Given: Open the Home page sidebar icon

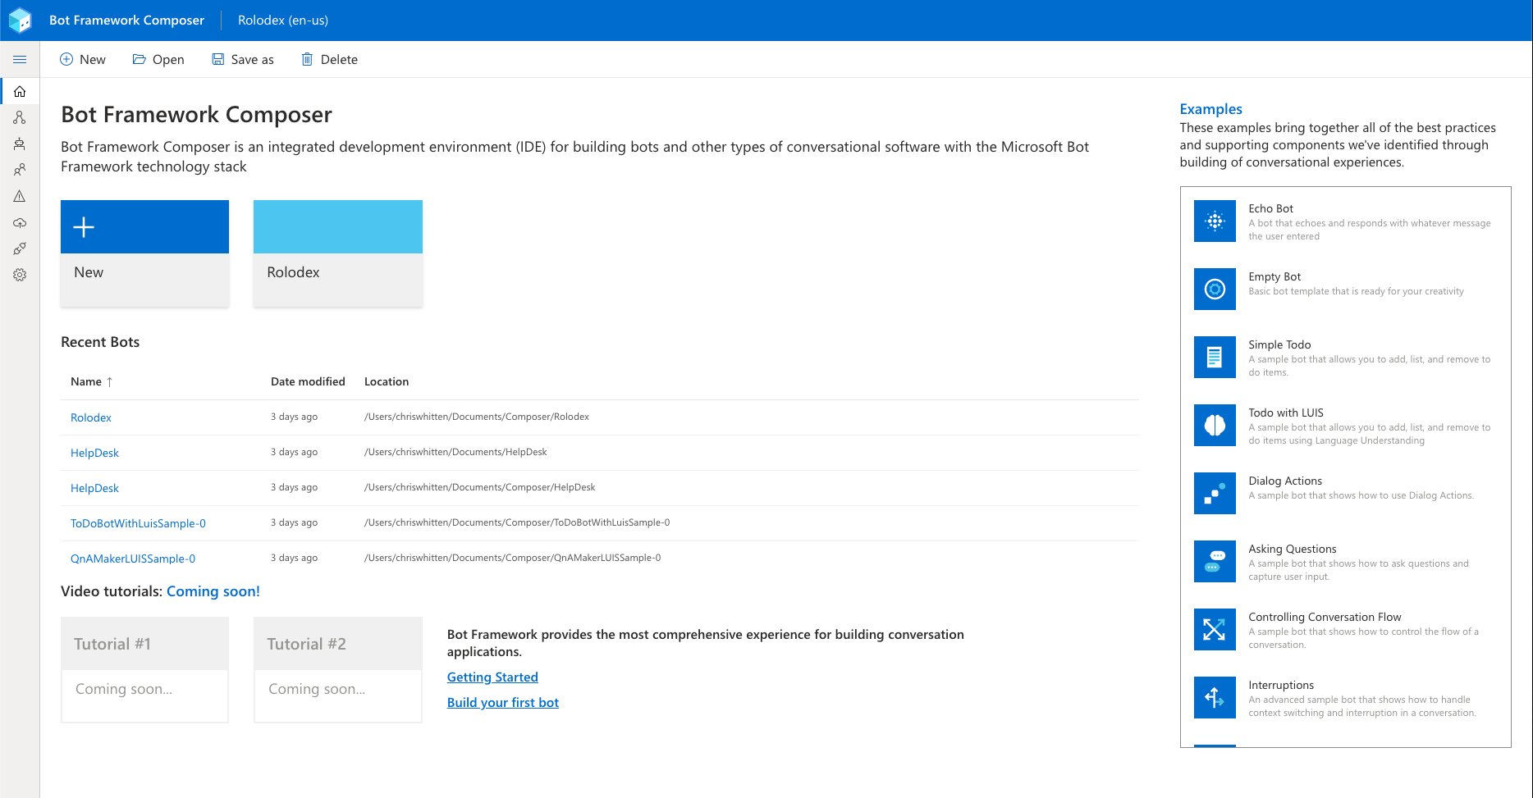Looking at the screenshot, I should coord(20,91).
